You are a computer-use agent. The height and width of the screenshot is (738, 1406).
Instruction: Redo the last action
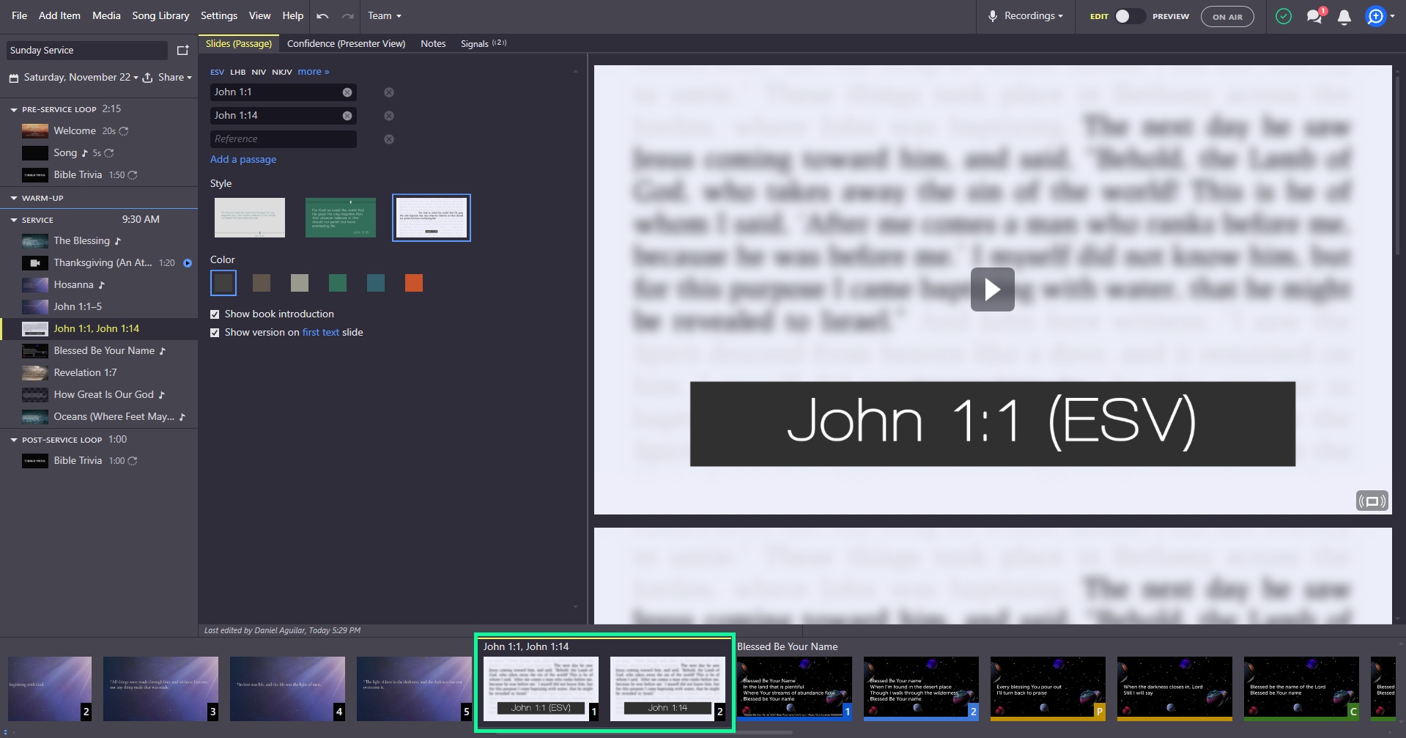pyautogui.click(x=348, y=15)
